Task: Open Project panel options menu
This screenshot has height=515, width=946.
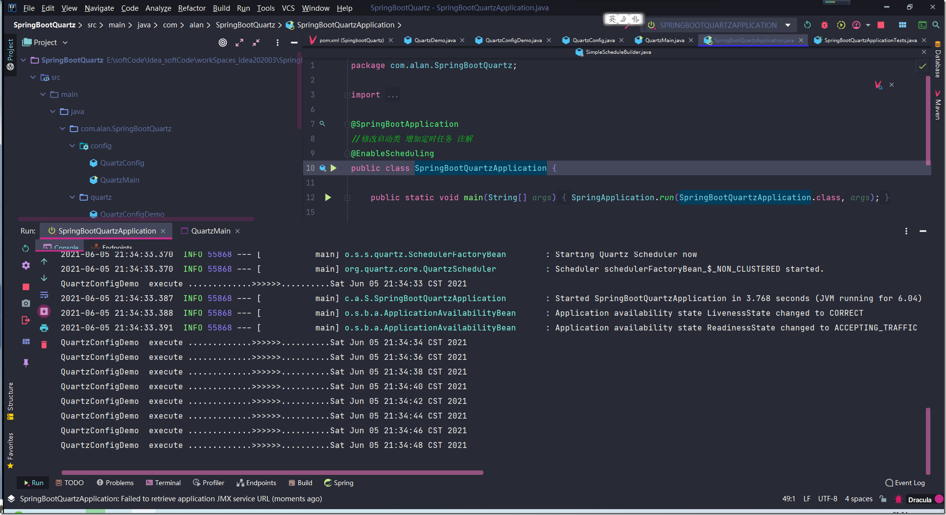Action: click(278, 43)
